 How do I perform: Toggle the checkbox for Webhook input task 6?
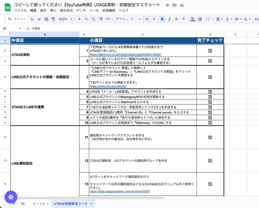210,102
